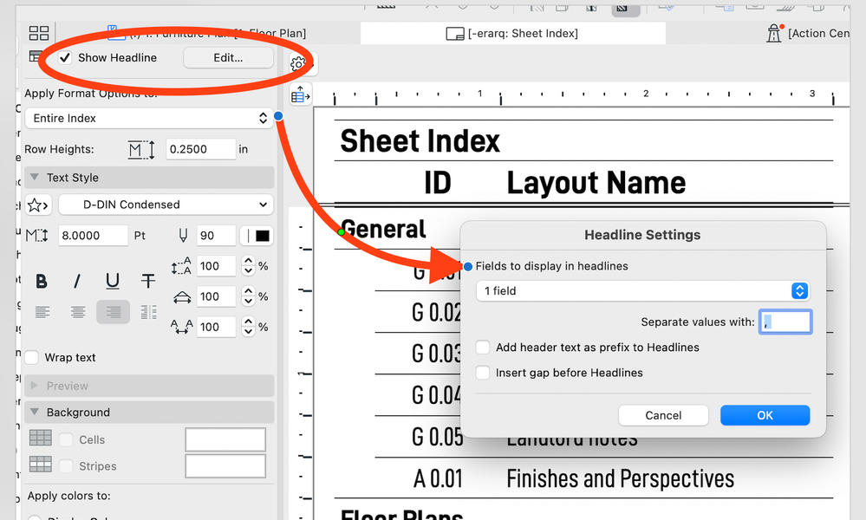Center-align the text
This screenshot has height=520, width=866.
point(78,313)
